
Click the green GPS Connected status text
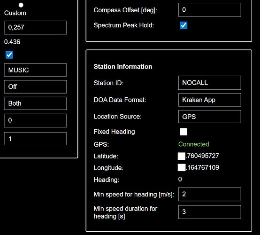click(x=193, y=144)
